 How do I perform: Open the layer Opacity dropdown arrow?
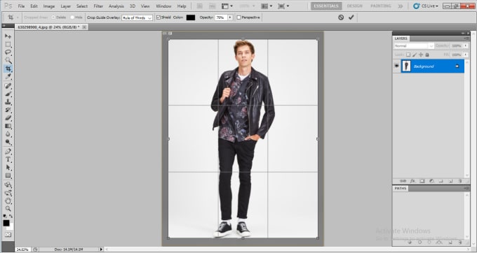[x=466, y=45]
